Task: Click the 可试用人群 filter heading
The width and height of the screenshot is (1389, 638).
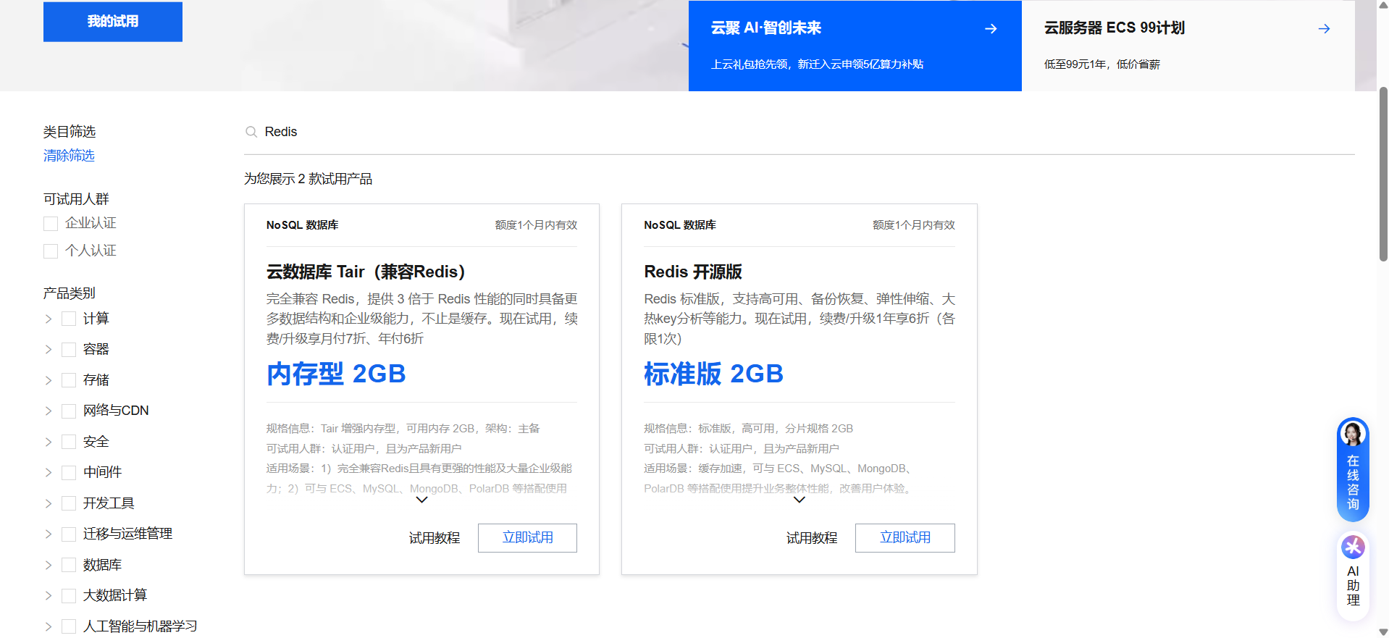Action: (76, 199)
